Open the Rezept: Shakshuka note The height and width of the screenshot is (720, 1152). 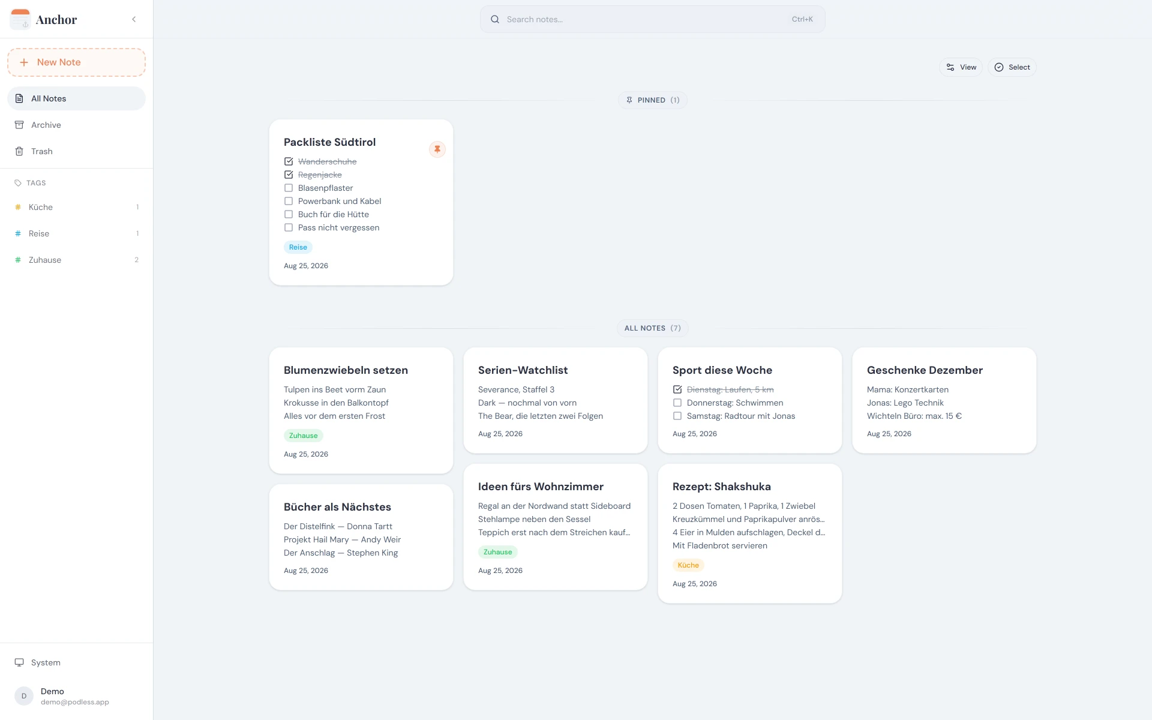point(750,533)
